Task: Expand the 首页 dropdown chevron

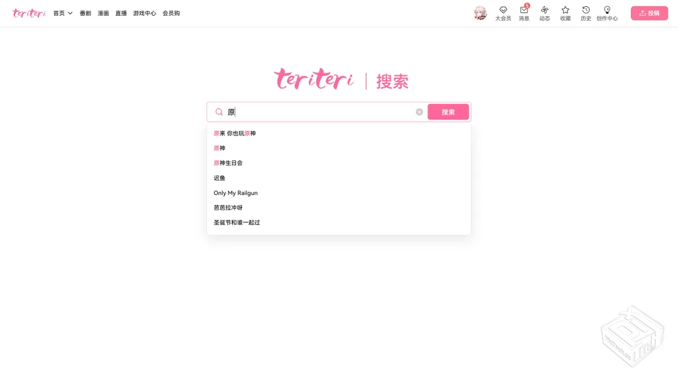Action: click(70, 13)
